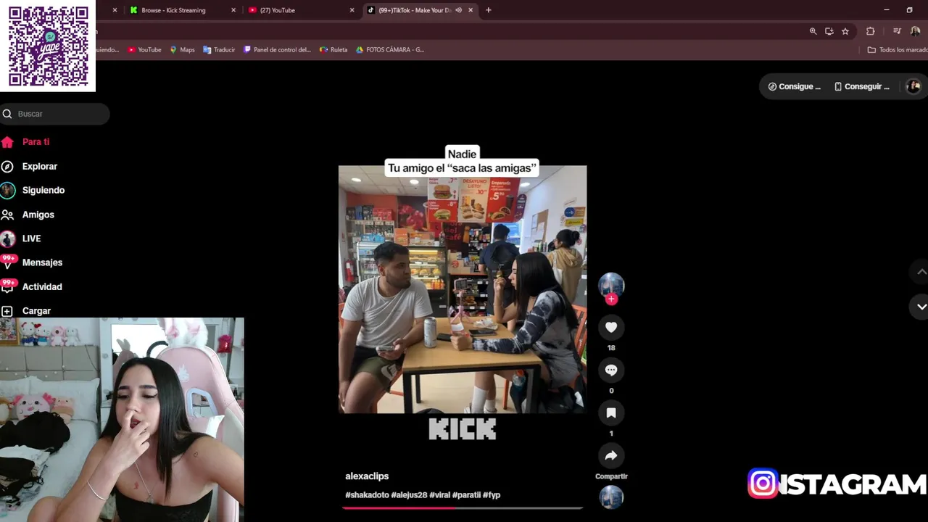Viewport: 928px width, 522px height.
Task: Open YouTube bookmark
Action: point(144,50)
